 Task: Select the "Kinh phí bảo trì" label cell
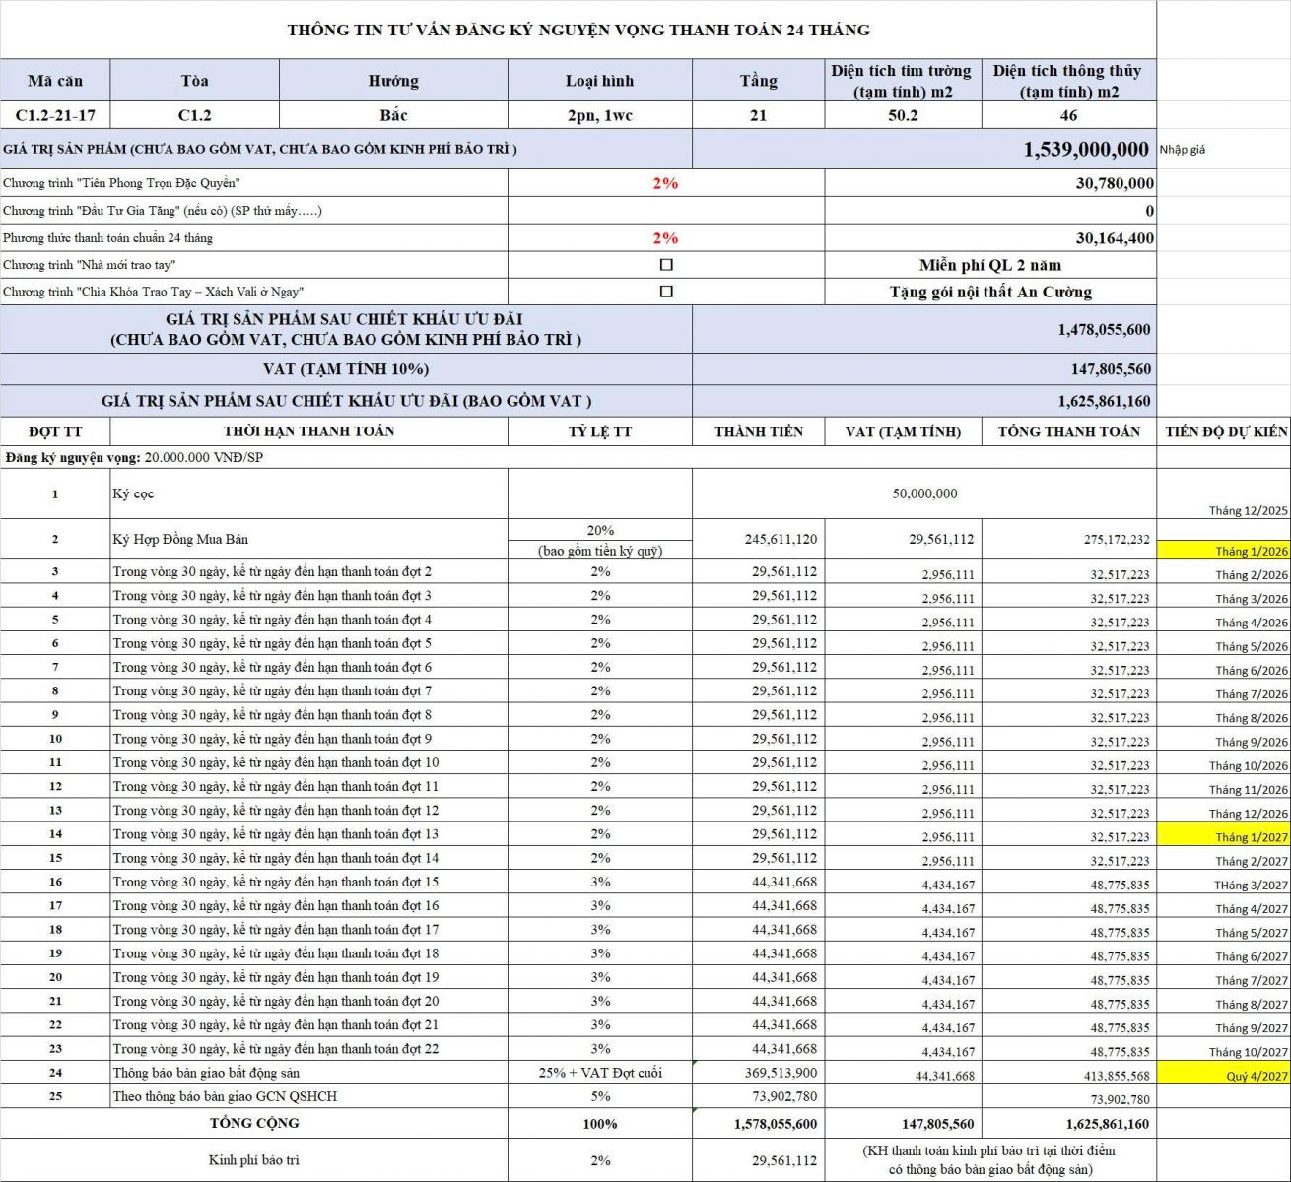pyautogui.click(x=253, y=1160)
